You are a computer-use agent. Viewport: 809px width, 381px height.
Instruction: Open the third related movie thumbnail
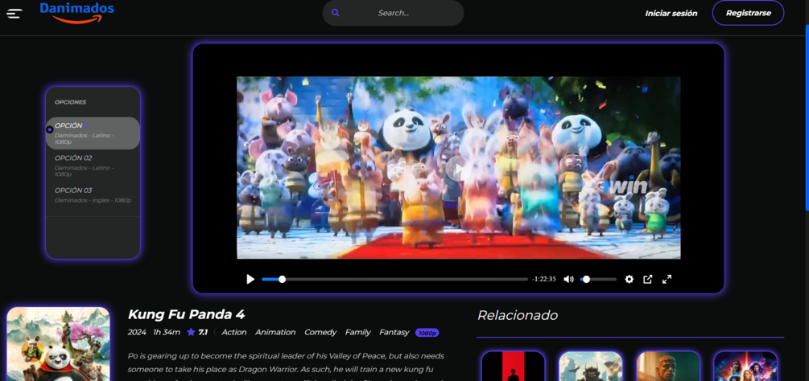coord(668,366)
